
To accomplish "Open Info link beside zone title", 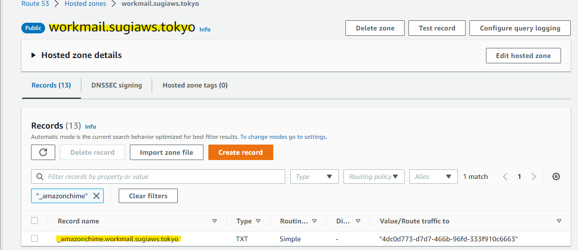I will coord(205,29).
